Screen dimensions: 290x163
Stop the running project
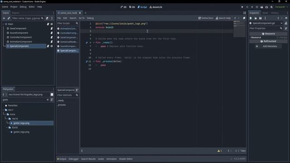[252, 7]
